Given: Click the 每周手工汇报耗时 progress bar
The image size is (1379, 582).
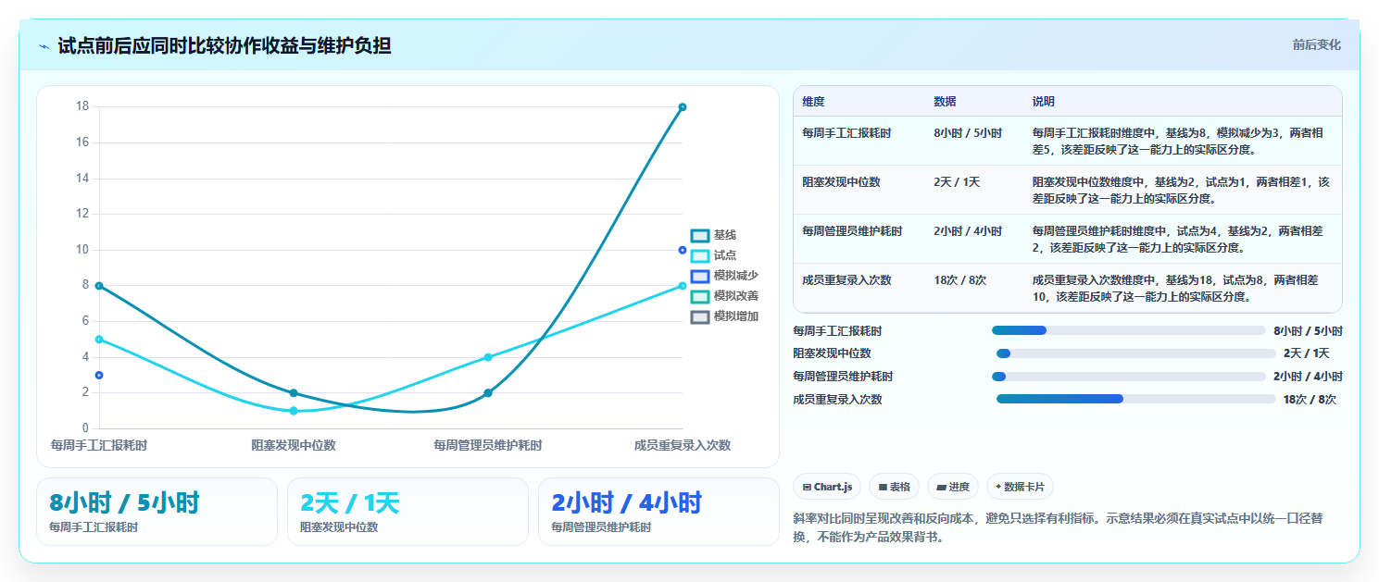Looking at the screenshot, I should coord(1128,330).
